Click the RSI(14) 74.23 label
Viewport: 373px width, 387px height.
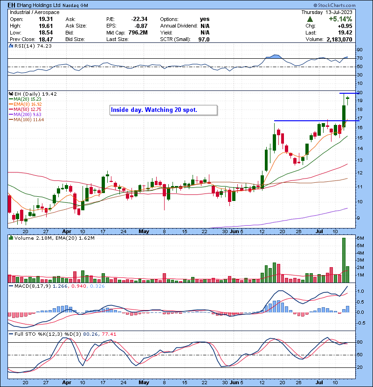click(33, 46)
